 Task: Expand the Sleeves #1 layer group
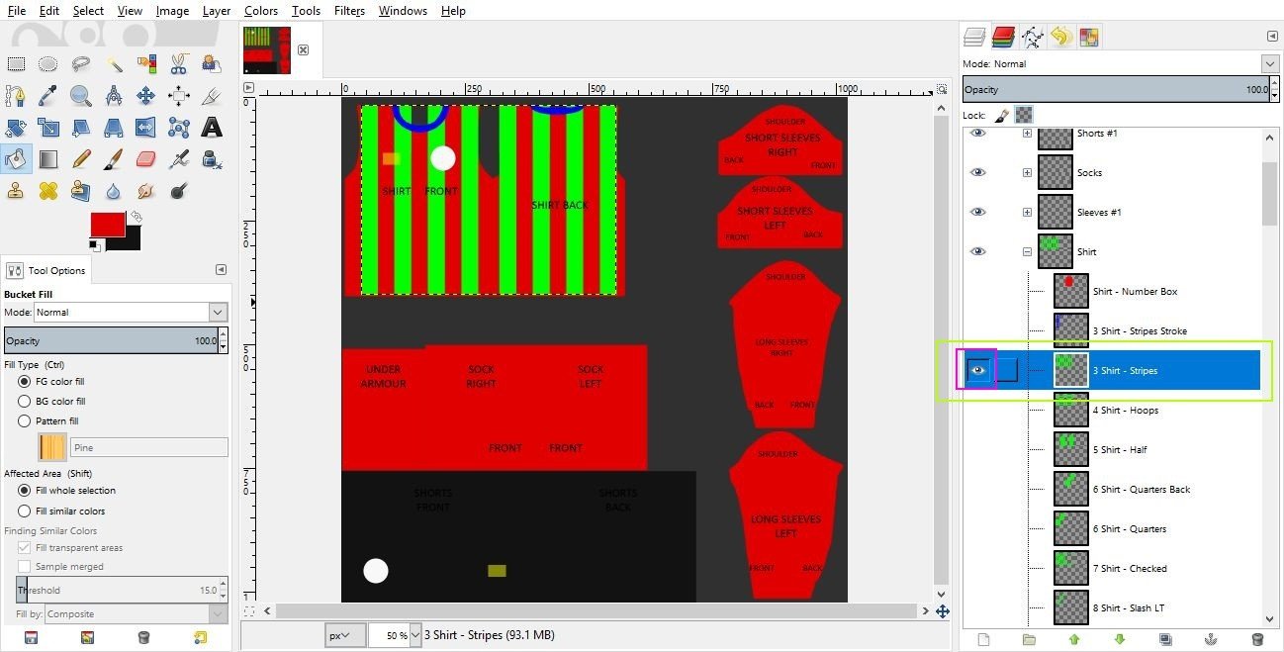1027,212
